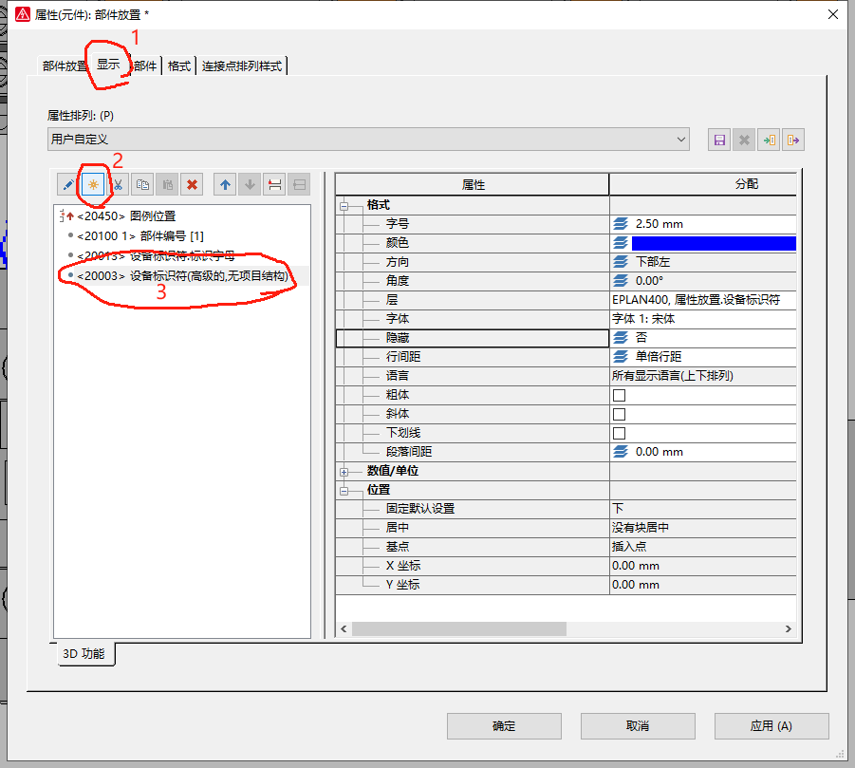Screen dimensions: 855x768
Task: Click the 应用 (A) button
Action: pos(771,726)
